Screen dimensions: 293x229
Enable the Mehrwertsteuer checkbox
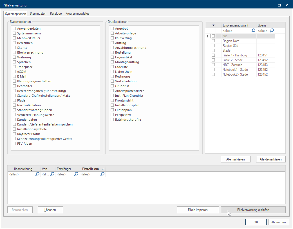point(14,38)
